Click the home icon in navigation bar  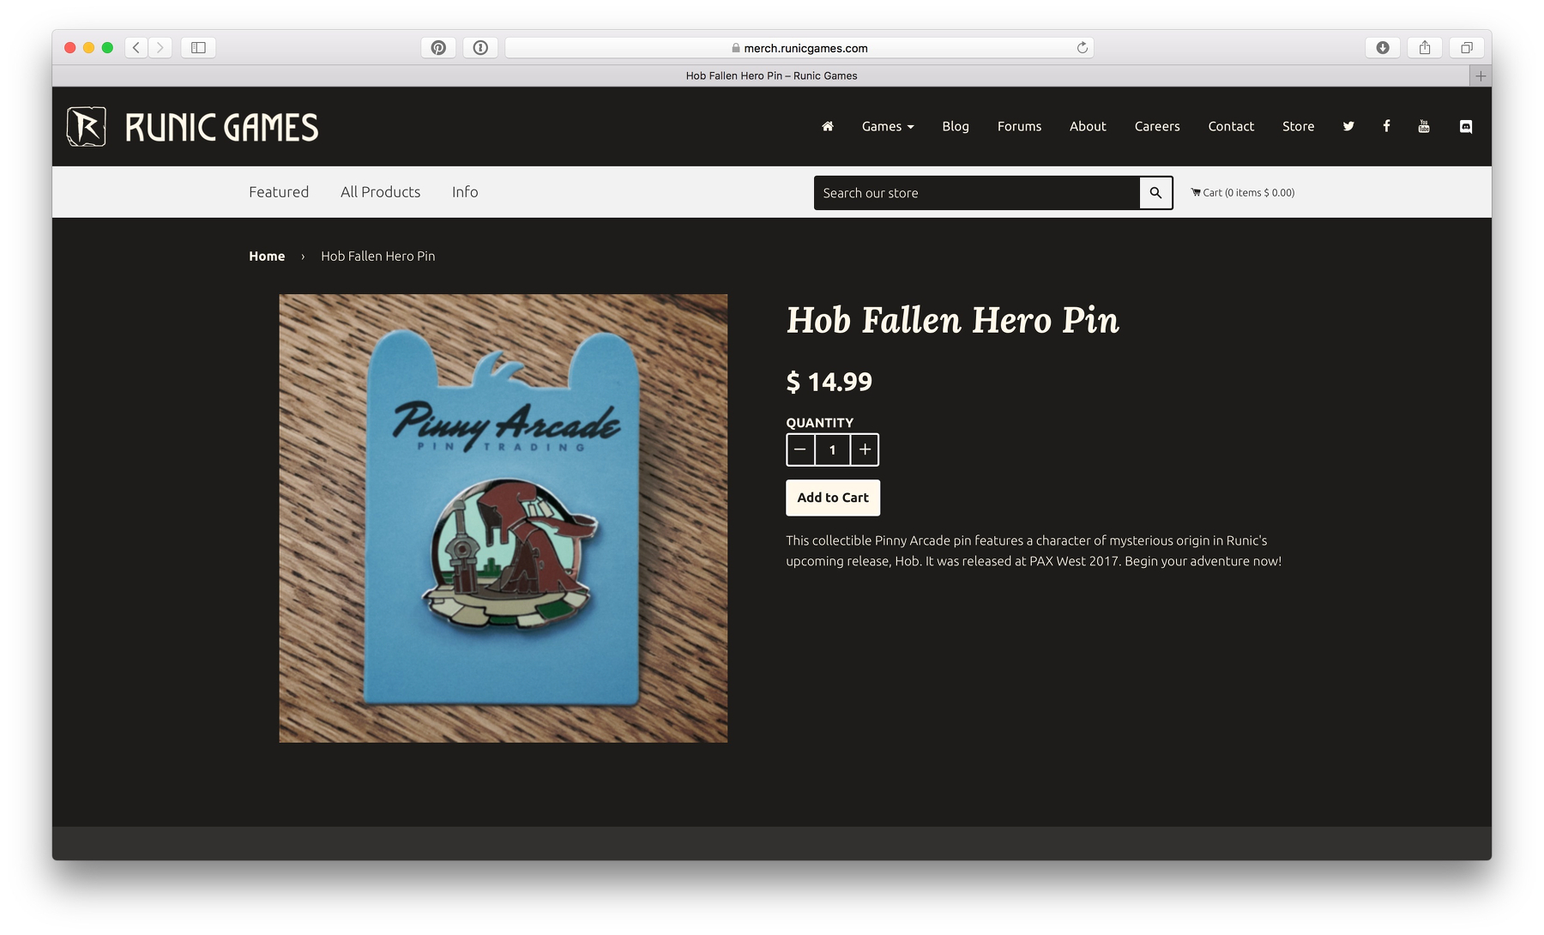coord(827,126)
